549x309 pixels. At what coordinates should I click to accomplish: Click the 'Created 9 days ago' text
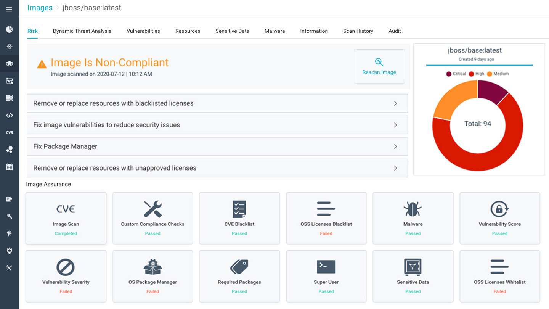pos(476,59)
